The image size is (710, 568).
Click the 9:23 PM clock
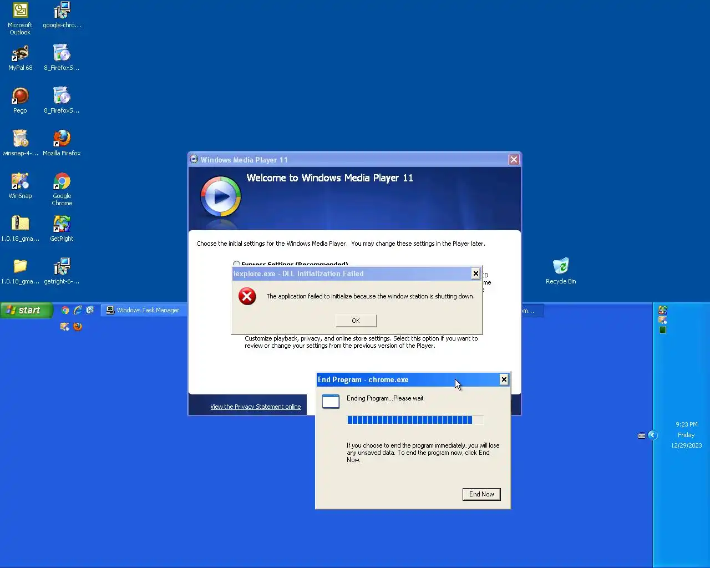[686, 424]
